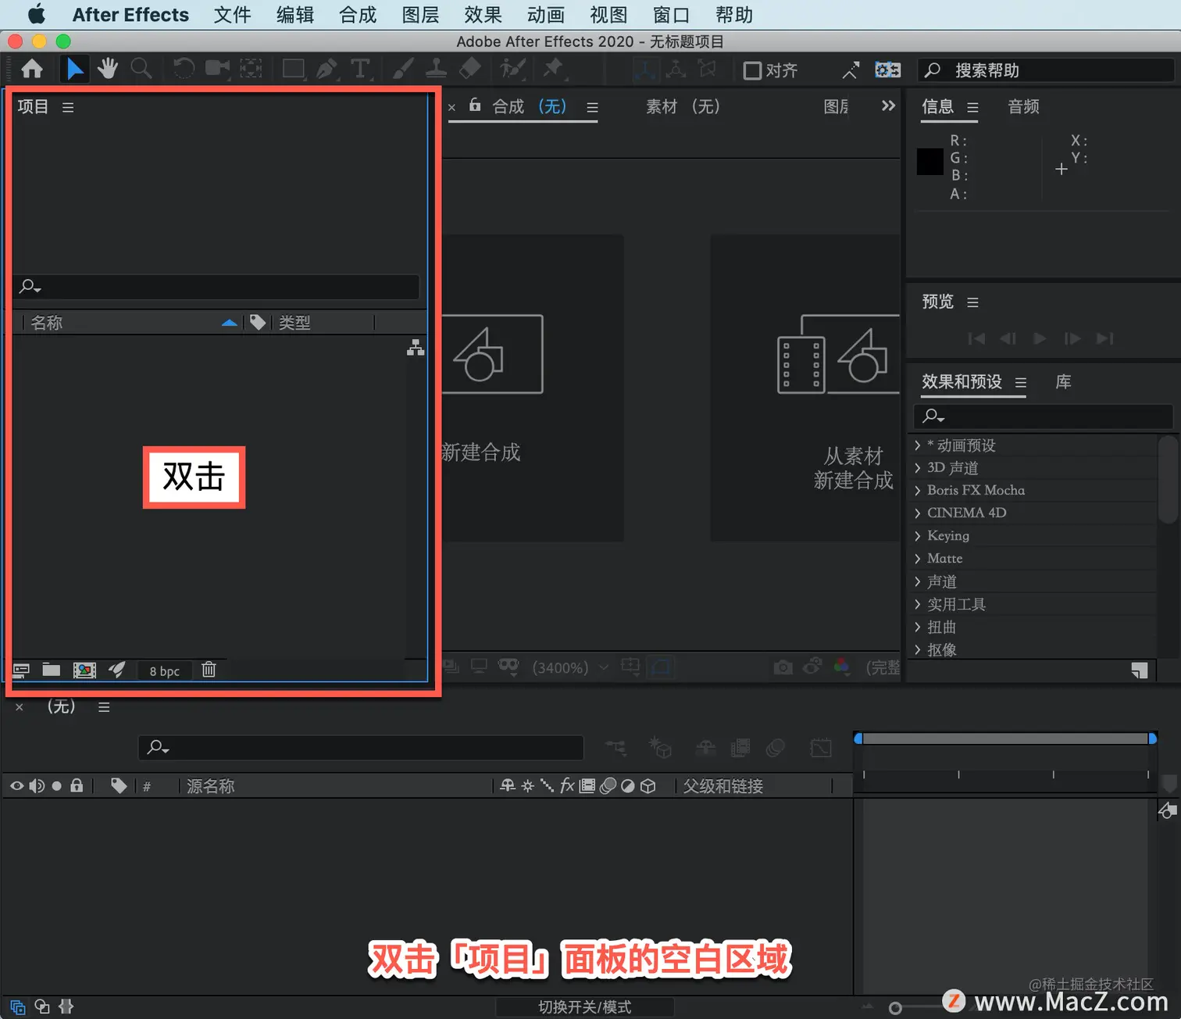Delete selected project items with trash icon
The height and width of the screenshot is (1019, 1181).
click(x=209, y=670)
